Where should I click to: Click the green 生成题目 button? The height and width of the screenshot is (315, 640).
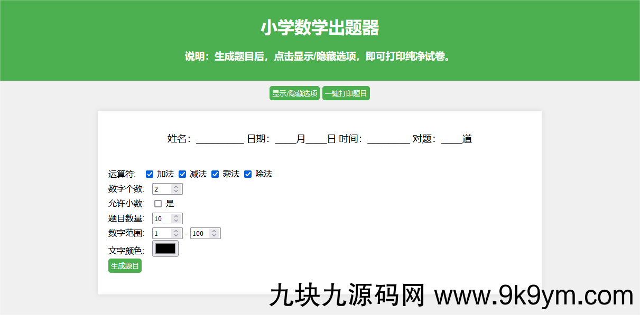(x=125, y=266)
